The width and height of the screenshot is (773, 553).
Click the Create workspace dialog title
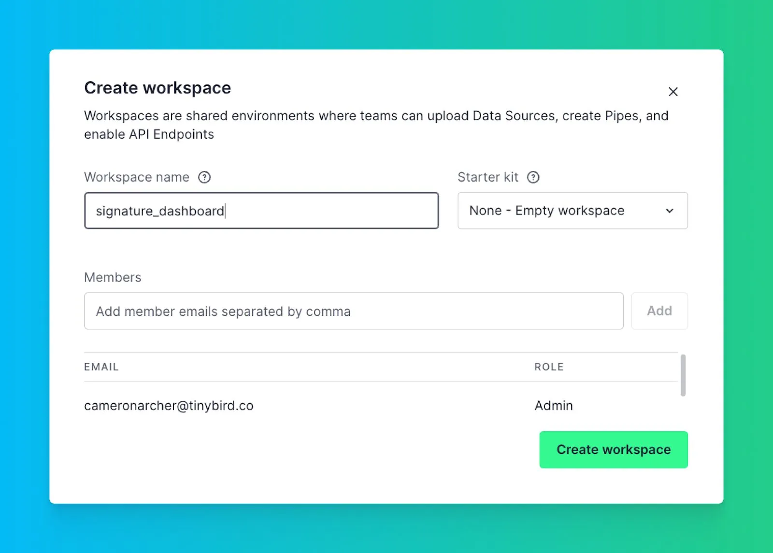coord(157,88)
